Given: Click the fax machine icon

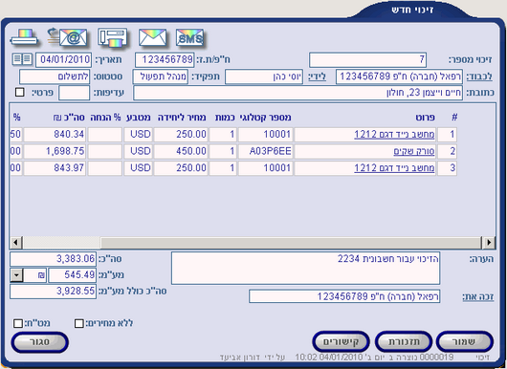Looking at the screenshot, I should (113, 37).
